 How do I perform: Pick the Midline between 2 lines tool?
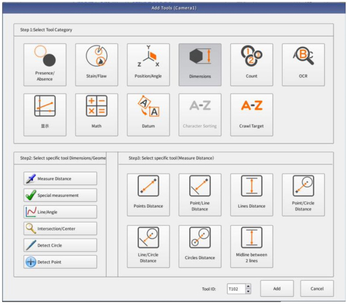252,246
